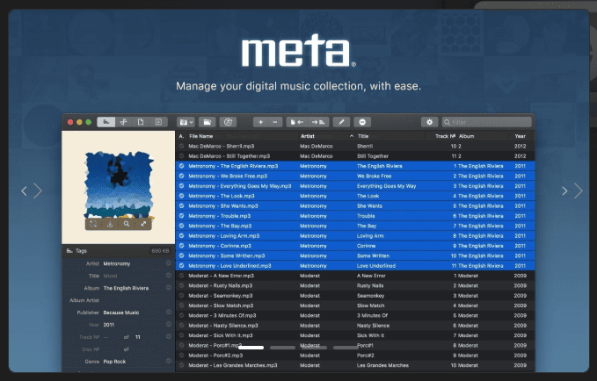This screenshot has width=597, height=381.
Task: Click the crop artwork icon under cover
Action: click(x=93, y=224)
